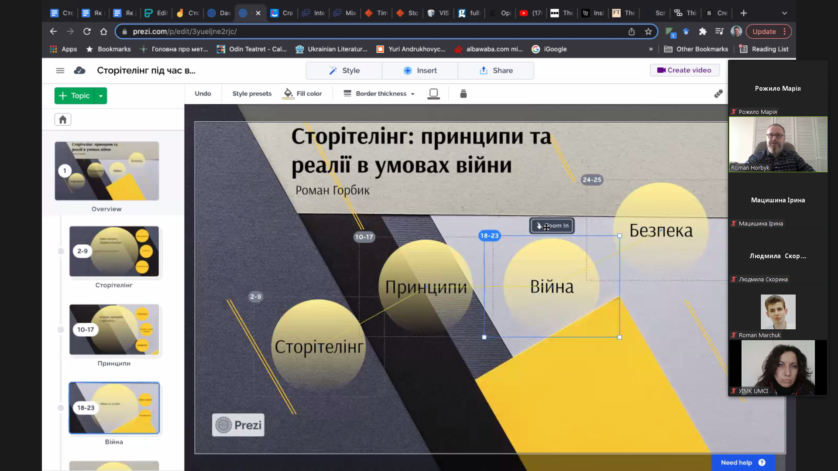Toggle the UMK UMCI participant mic icon

(733, 391)
